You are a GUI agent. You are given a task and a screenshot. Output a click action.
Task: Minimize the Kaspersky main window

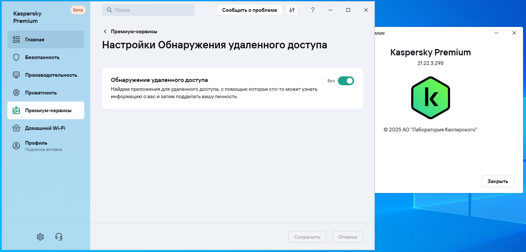(330, 10)
